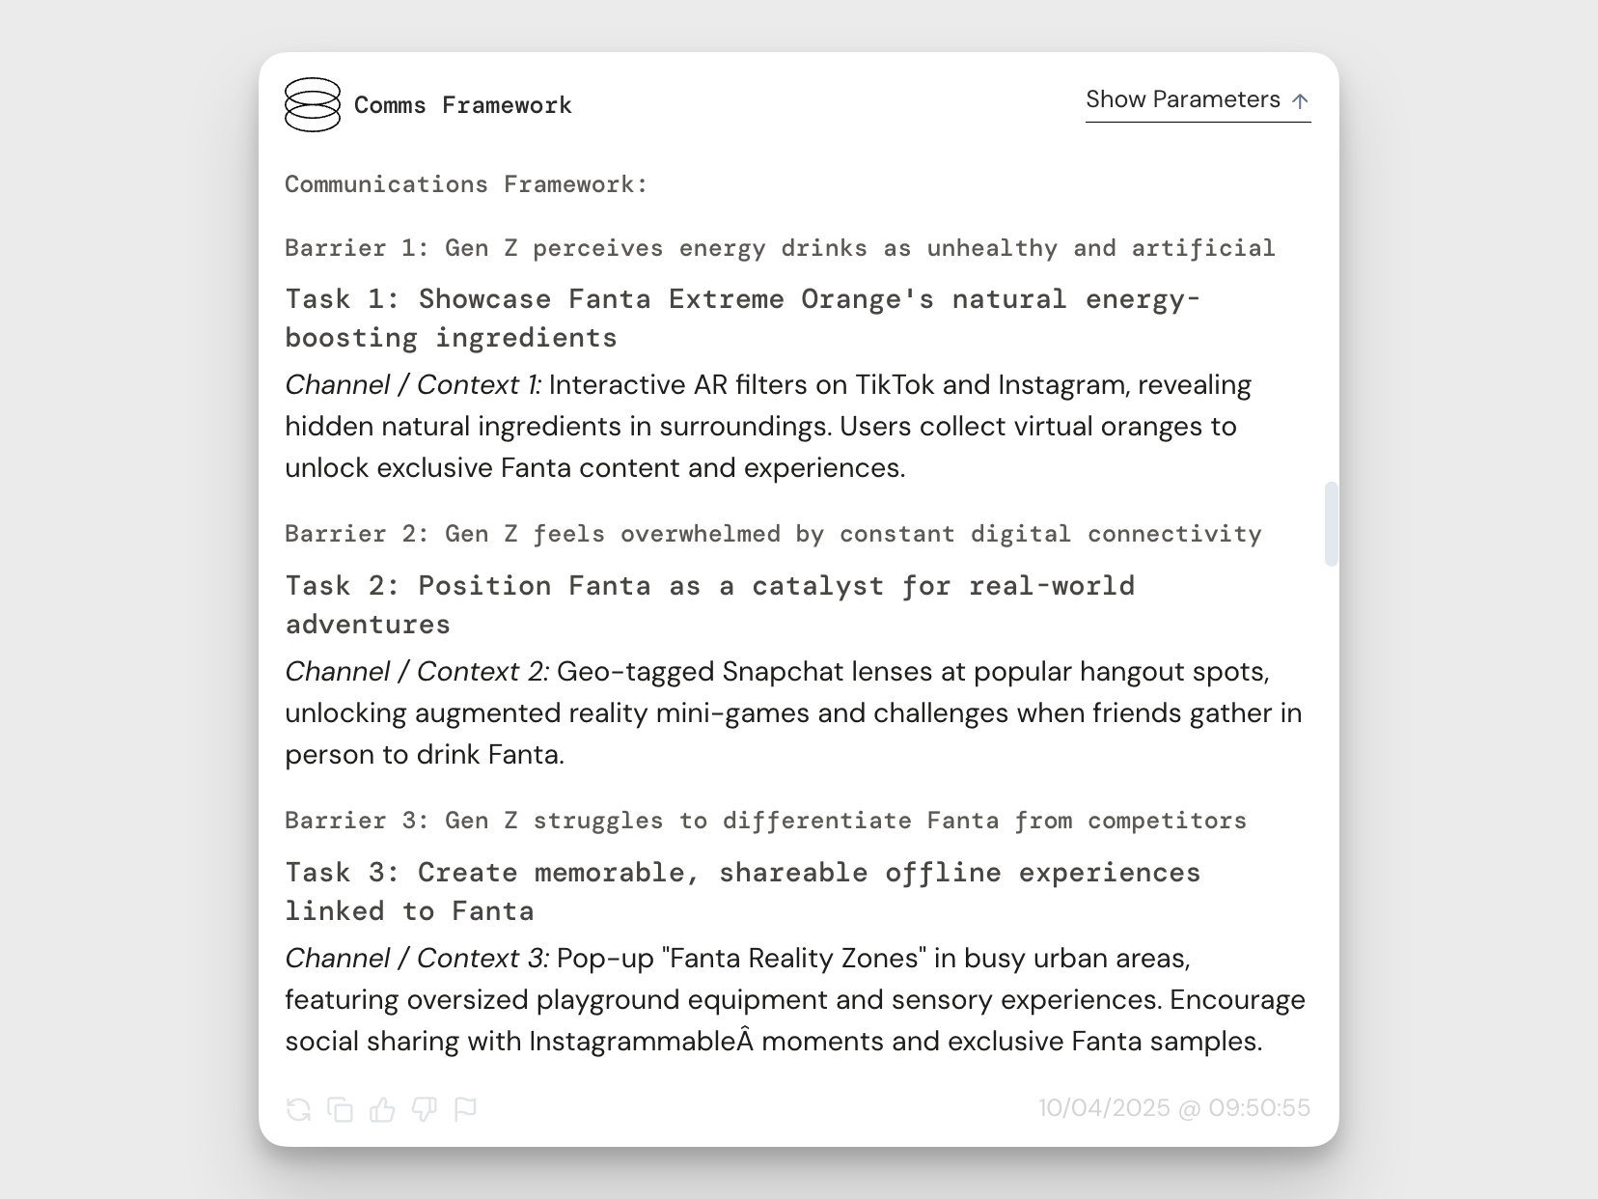Click the Barrier 3 line about competitors
The image size is (1598, 1199).
[765, 821]
